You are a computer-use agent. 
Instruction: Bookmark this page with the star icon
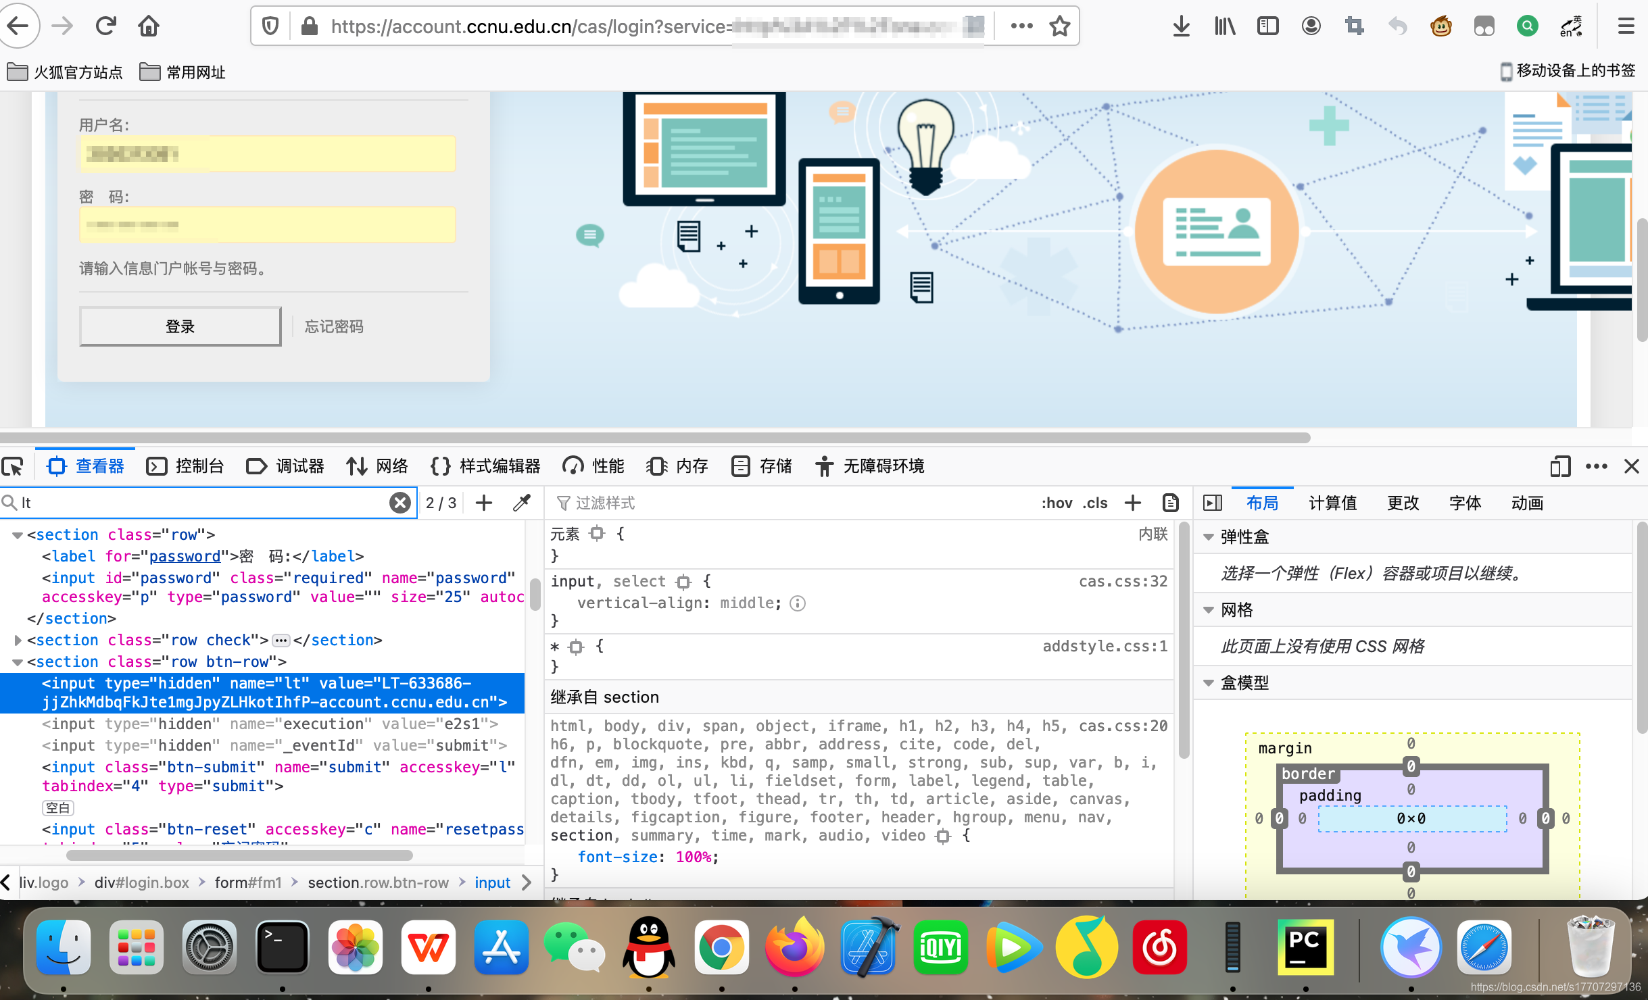click(x=1059, y=26)
